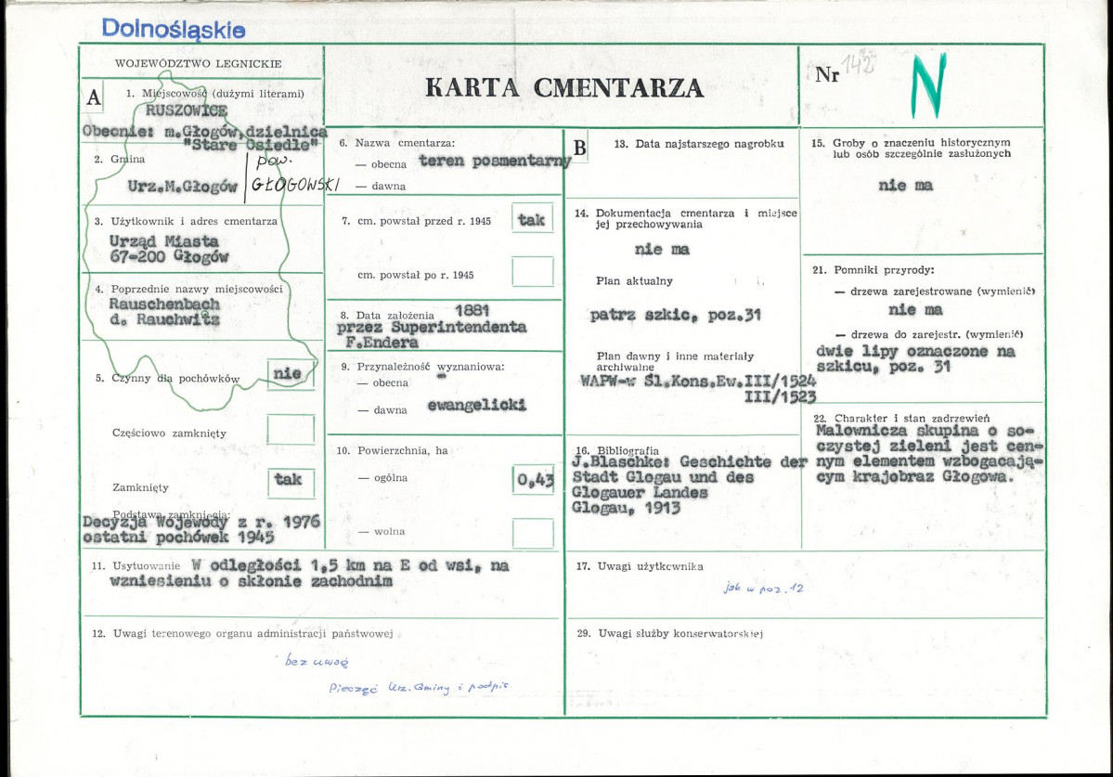Screen dimensions: 1113x777
Task: Click archive reference WAPW-w Śl.Kons.Ew.III/1524
Action: [x=698, y=381]
